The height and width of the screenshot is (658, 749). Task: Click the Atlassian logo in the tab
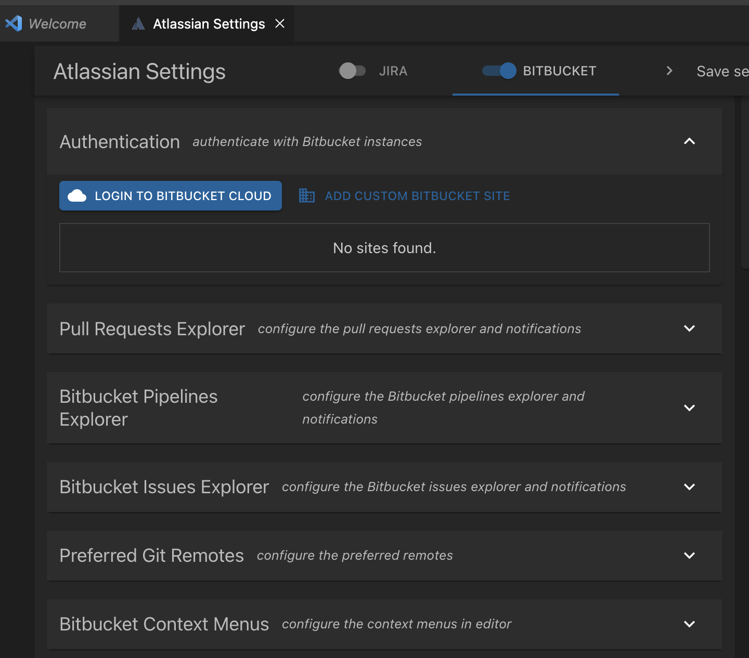(138, 24)
